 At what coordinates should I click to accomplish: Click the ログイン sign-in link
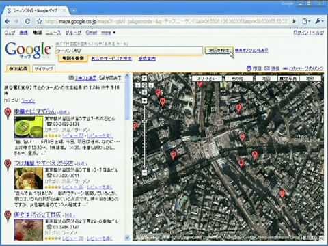coord(301,33)
